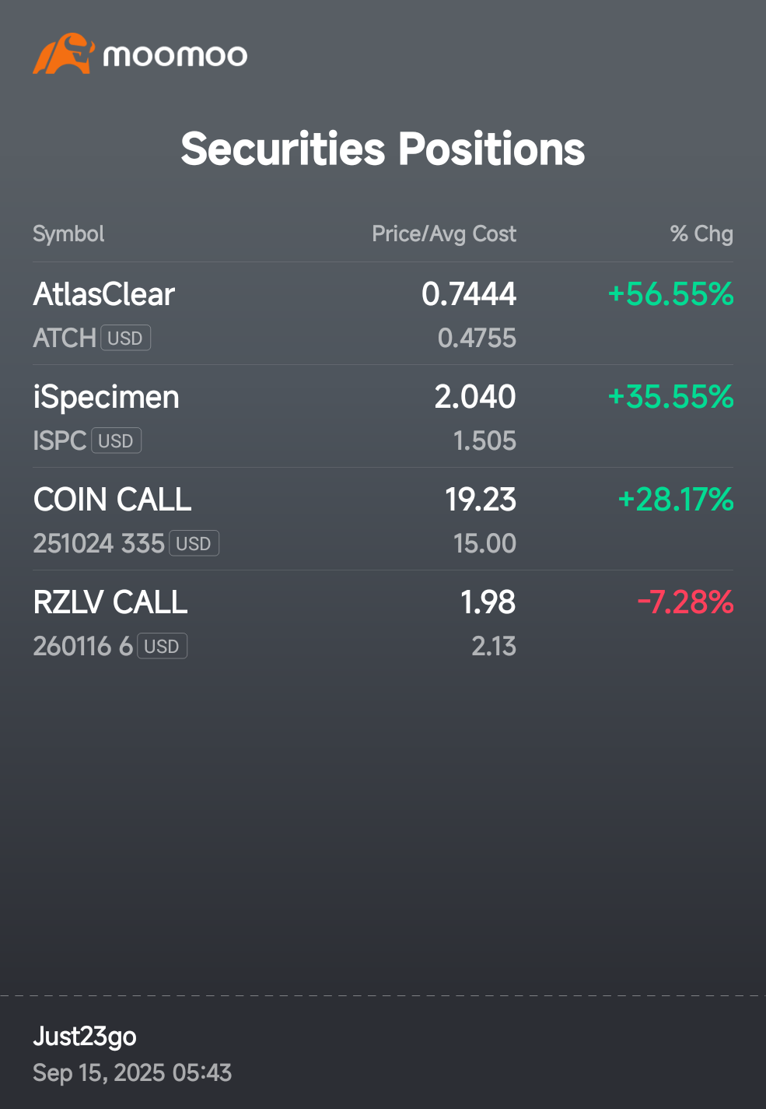
Task: Click the +56.55% change value
Action: [x=670, y=294]
